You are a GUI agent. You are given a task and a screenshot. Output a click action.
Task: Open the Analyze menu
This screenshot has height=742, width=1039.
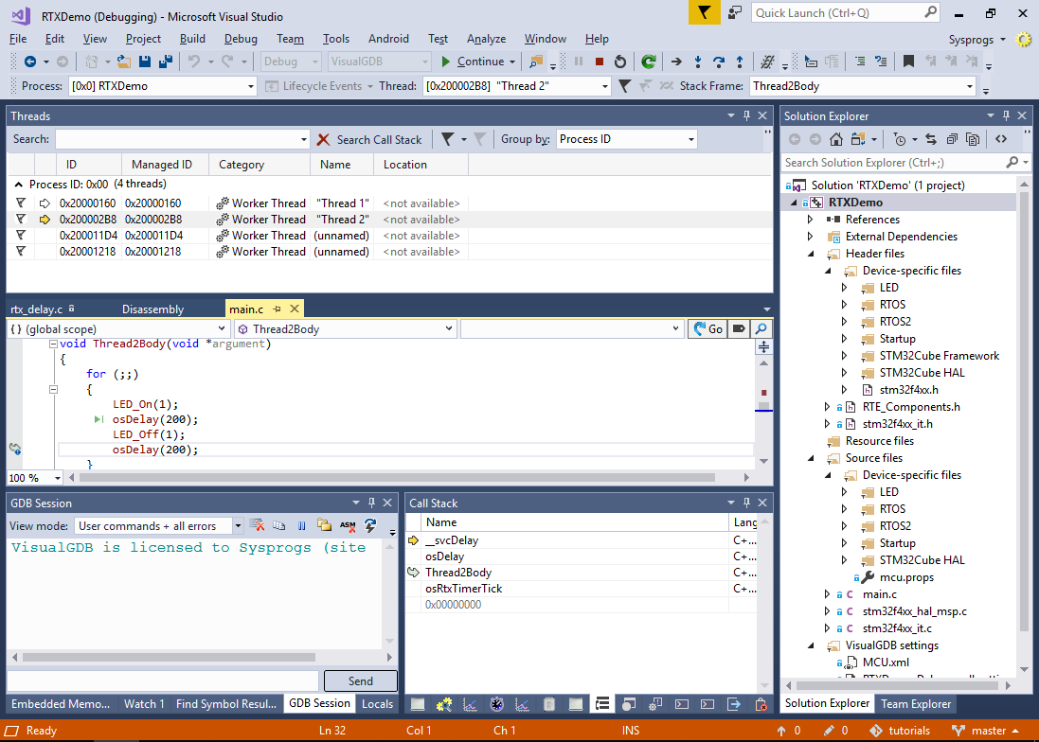pos(486,39)
